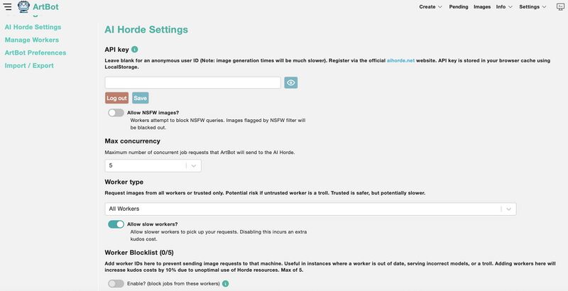Expand the Worker type dropdown
The width and height of the screenshot is (568, 291).
(x=310, y=209)
